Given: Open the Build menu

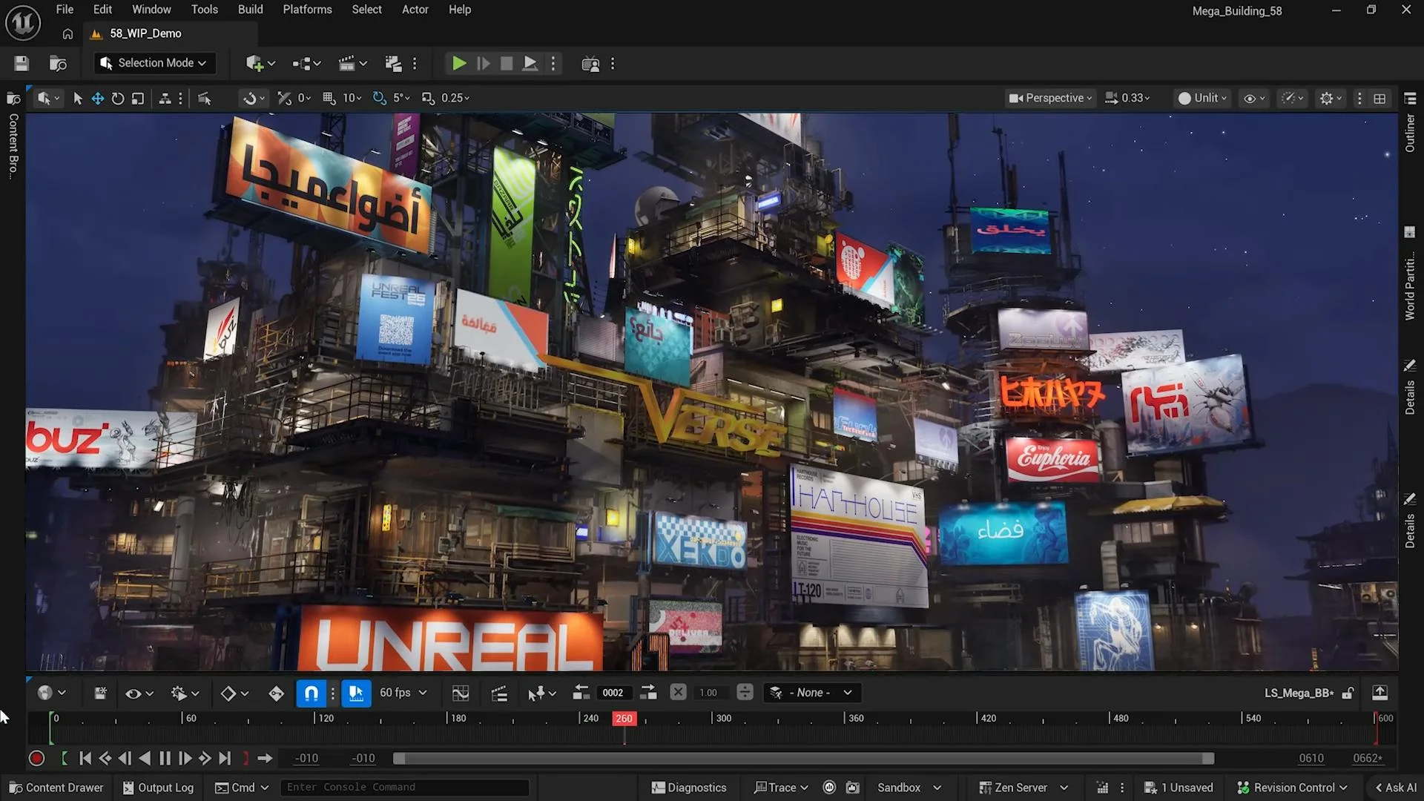Looking at the screenshot, I should pyautogui.click(x=250, y=10).
